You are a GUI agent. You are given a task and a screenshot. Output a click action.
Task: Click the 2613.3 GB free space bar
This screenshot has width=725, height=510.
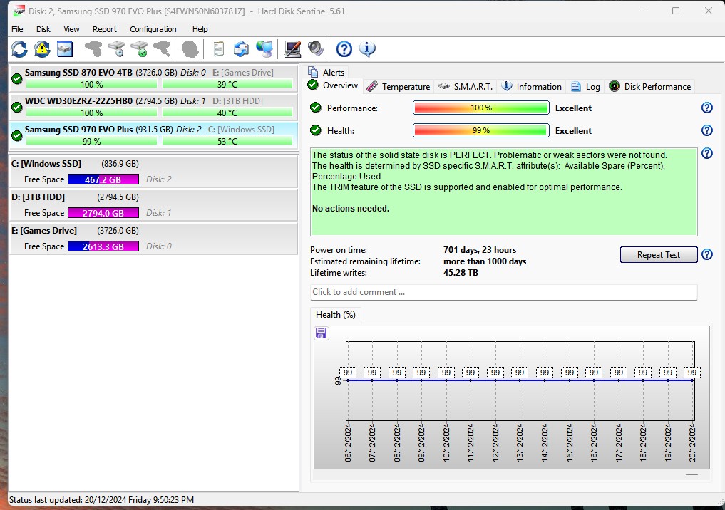point(103,246)
